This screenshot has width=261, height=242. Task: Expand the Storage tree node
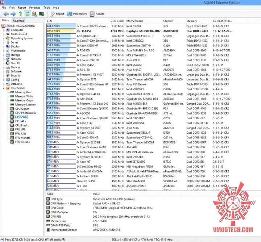pos(4,55)
